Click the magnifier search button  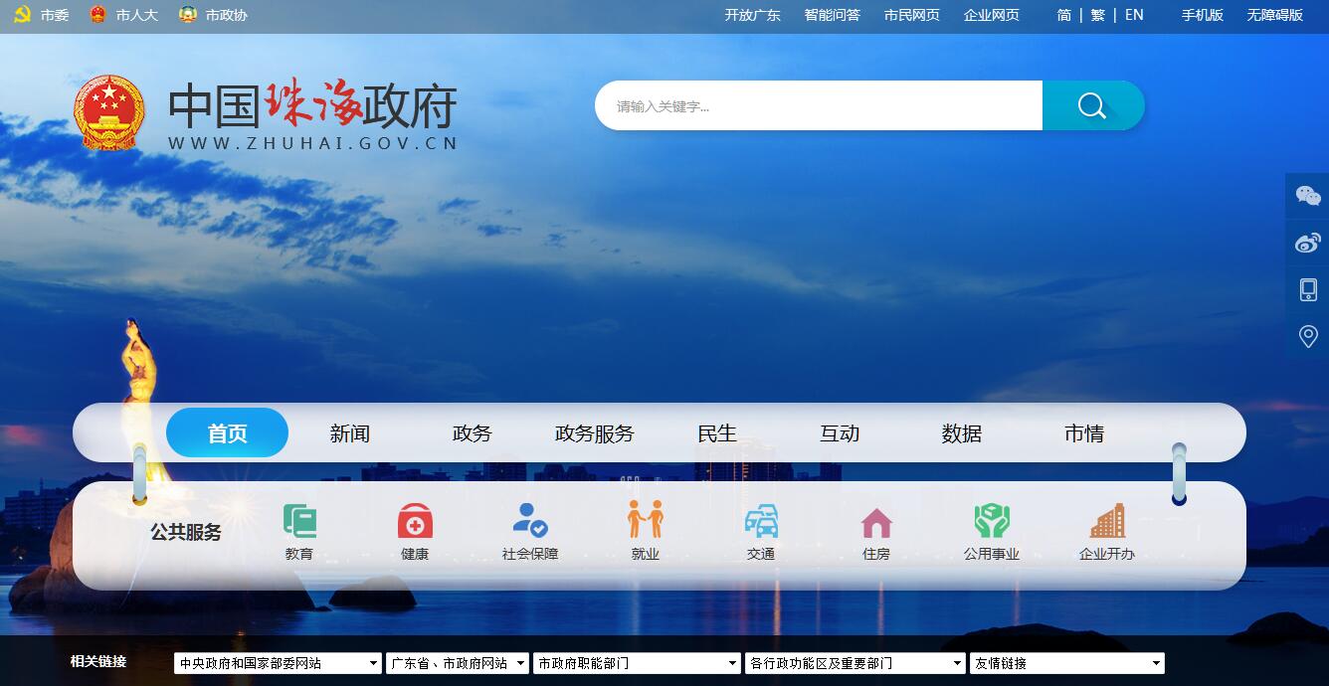1092,105
